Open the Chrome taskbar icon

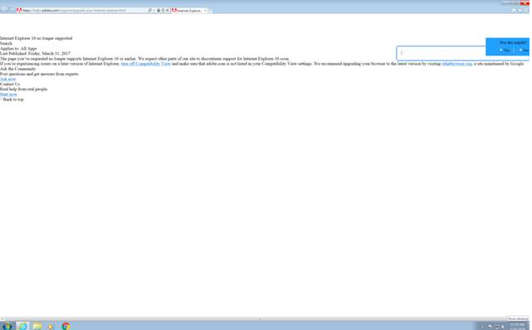66,326
